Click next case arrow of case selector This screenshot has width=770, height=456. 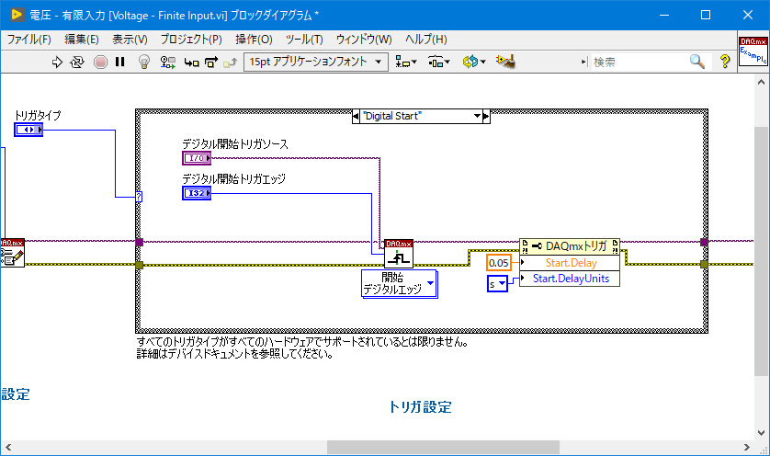[486, 117]
